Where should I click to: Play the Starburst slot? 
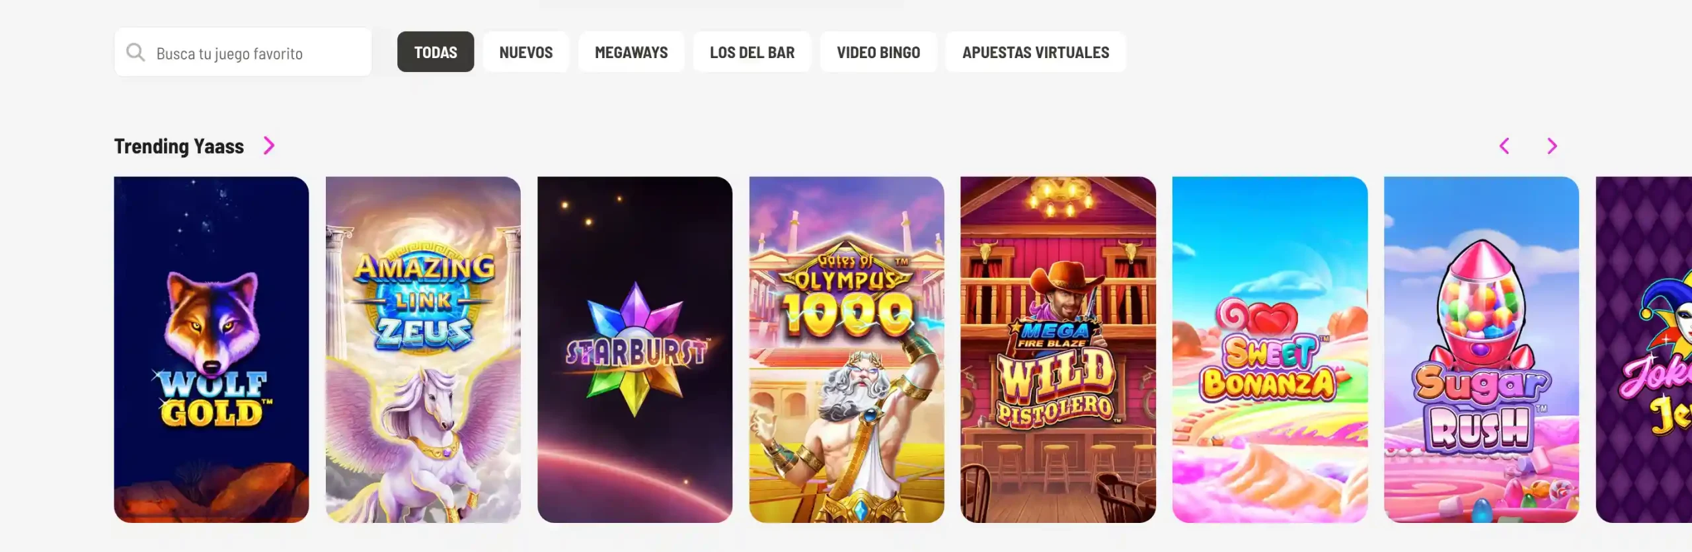pos(634,349)
